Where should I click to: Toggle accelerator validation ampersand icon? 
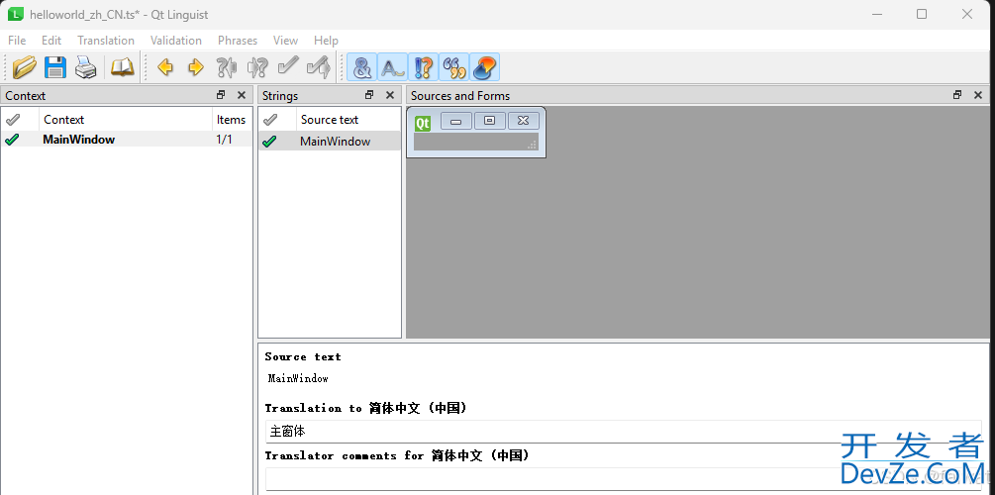[x=361, y=66]
